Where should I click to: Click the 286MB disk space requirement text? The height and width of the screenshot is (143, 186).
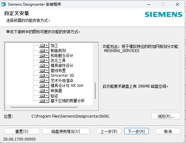click(x=135, y=86)
